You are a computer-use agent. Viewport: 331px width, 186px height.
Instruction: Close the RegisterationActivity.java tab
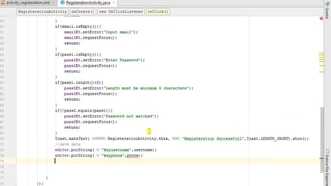coord(114,3)
